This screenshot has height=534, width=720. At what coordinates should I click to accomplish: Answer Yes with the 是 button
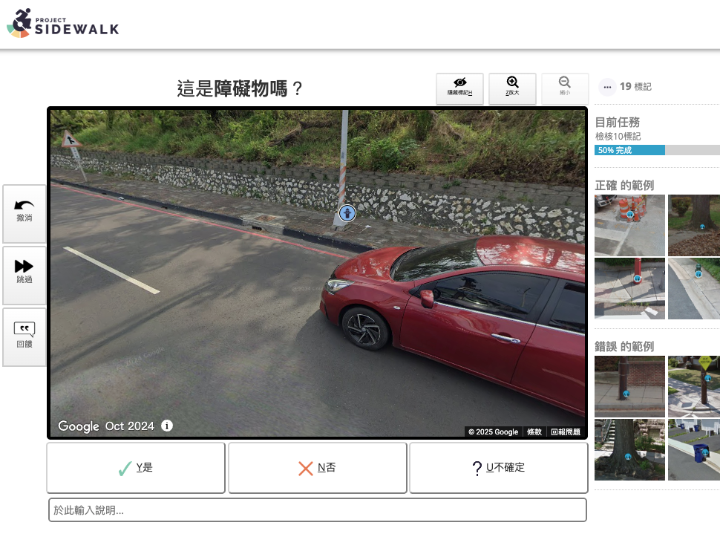pyautogui.click(x=136, y=468)
